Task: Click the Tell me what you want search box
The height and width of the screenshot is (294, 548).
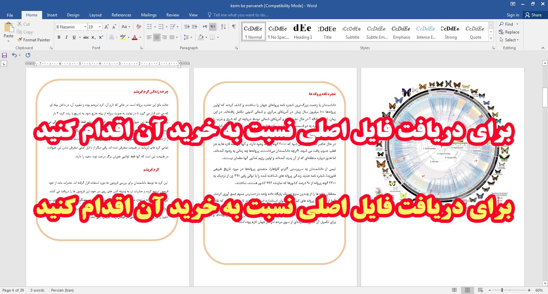Action: (240, 15)
